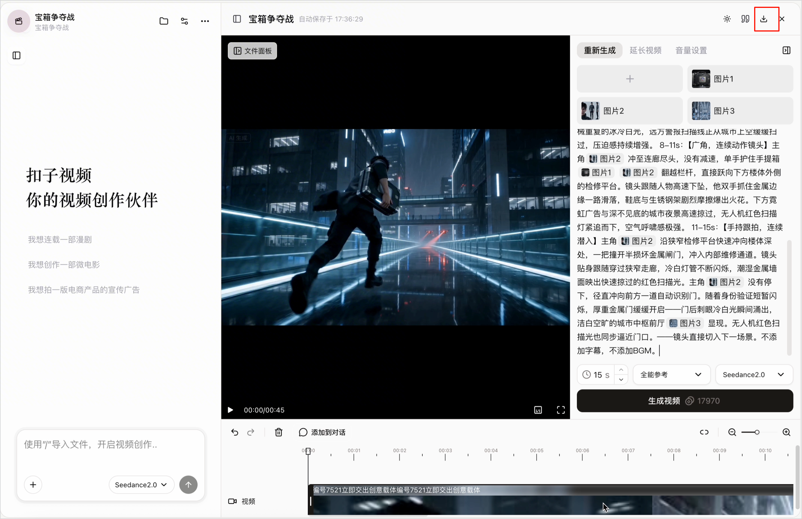Open the folder icon beside the project title
The height and width of the screenshot is (519, 802).
(x=164, y=21)
